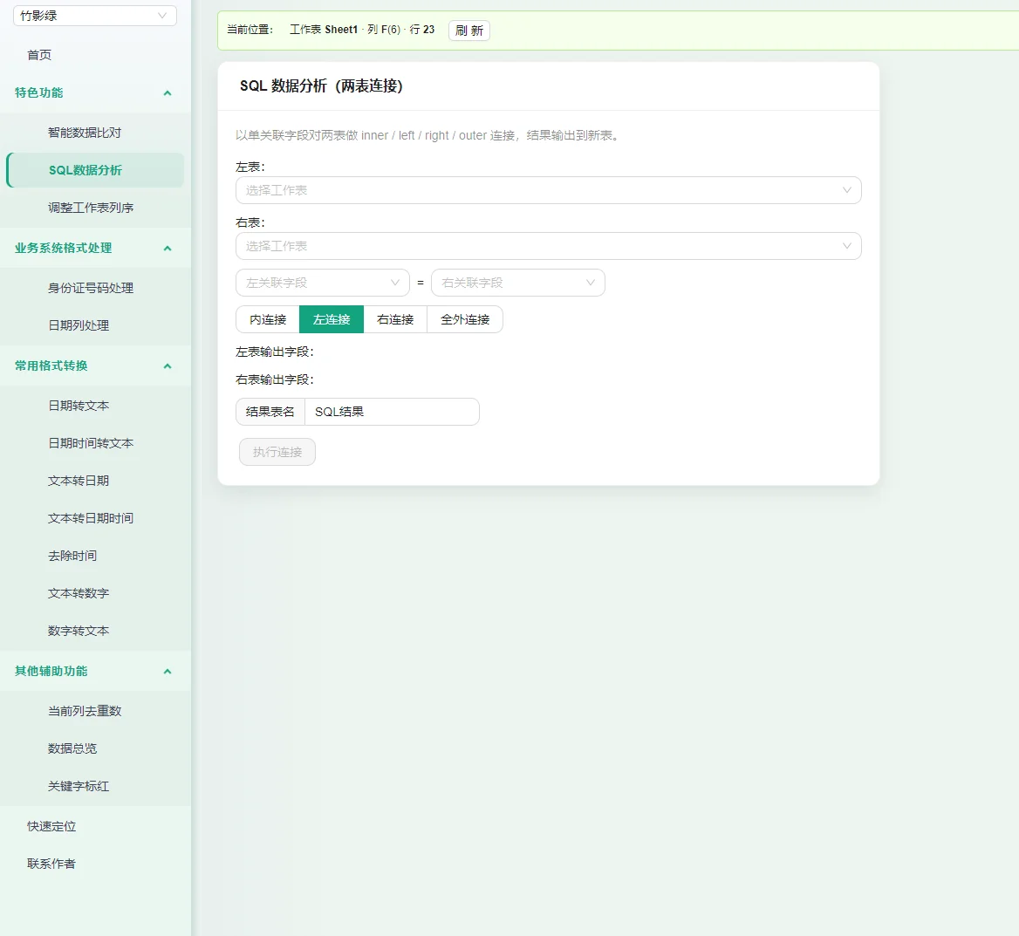
Task: Open 文本转日期时间 conversion
Action: 91,519
